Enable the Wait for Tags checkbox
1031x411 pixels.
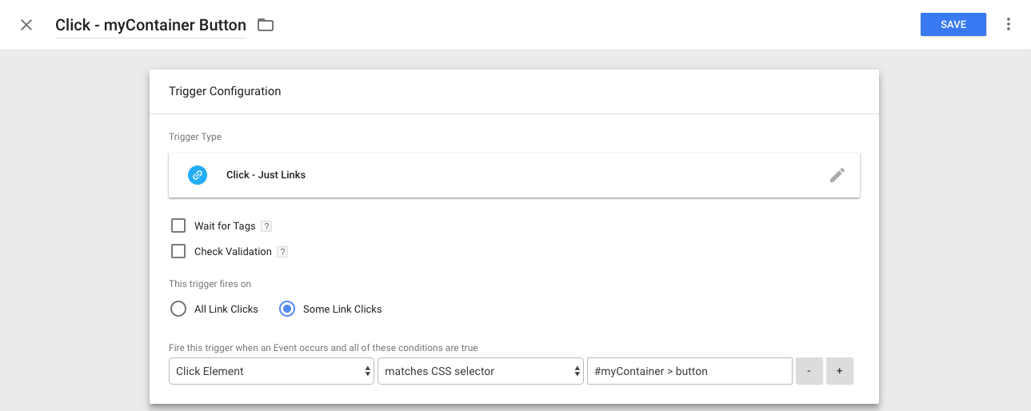click(178, 226)
